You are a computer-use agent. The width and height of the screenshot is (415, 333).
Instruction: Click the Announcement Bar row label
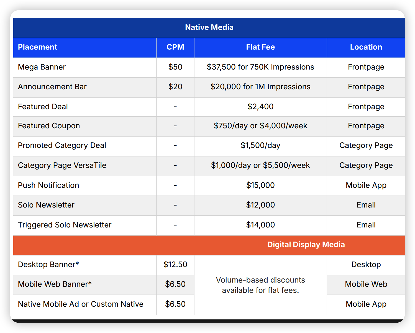[52, 87]
